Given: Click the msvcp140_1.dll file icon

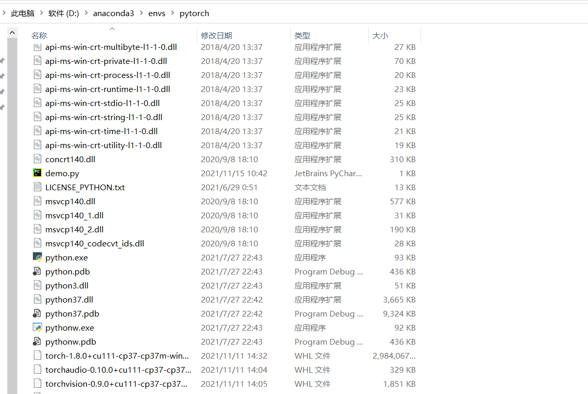Looking at the screenshot, I should pos(37,215).
